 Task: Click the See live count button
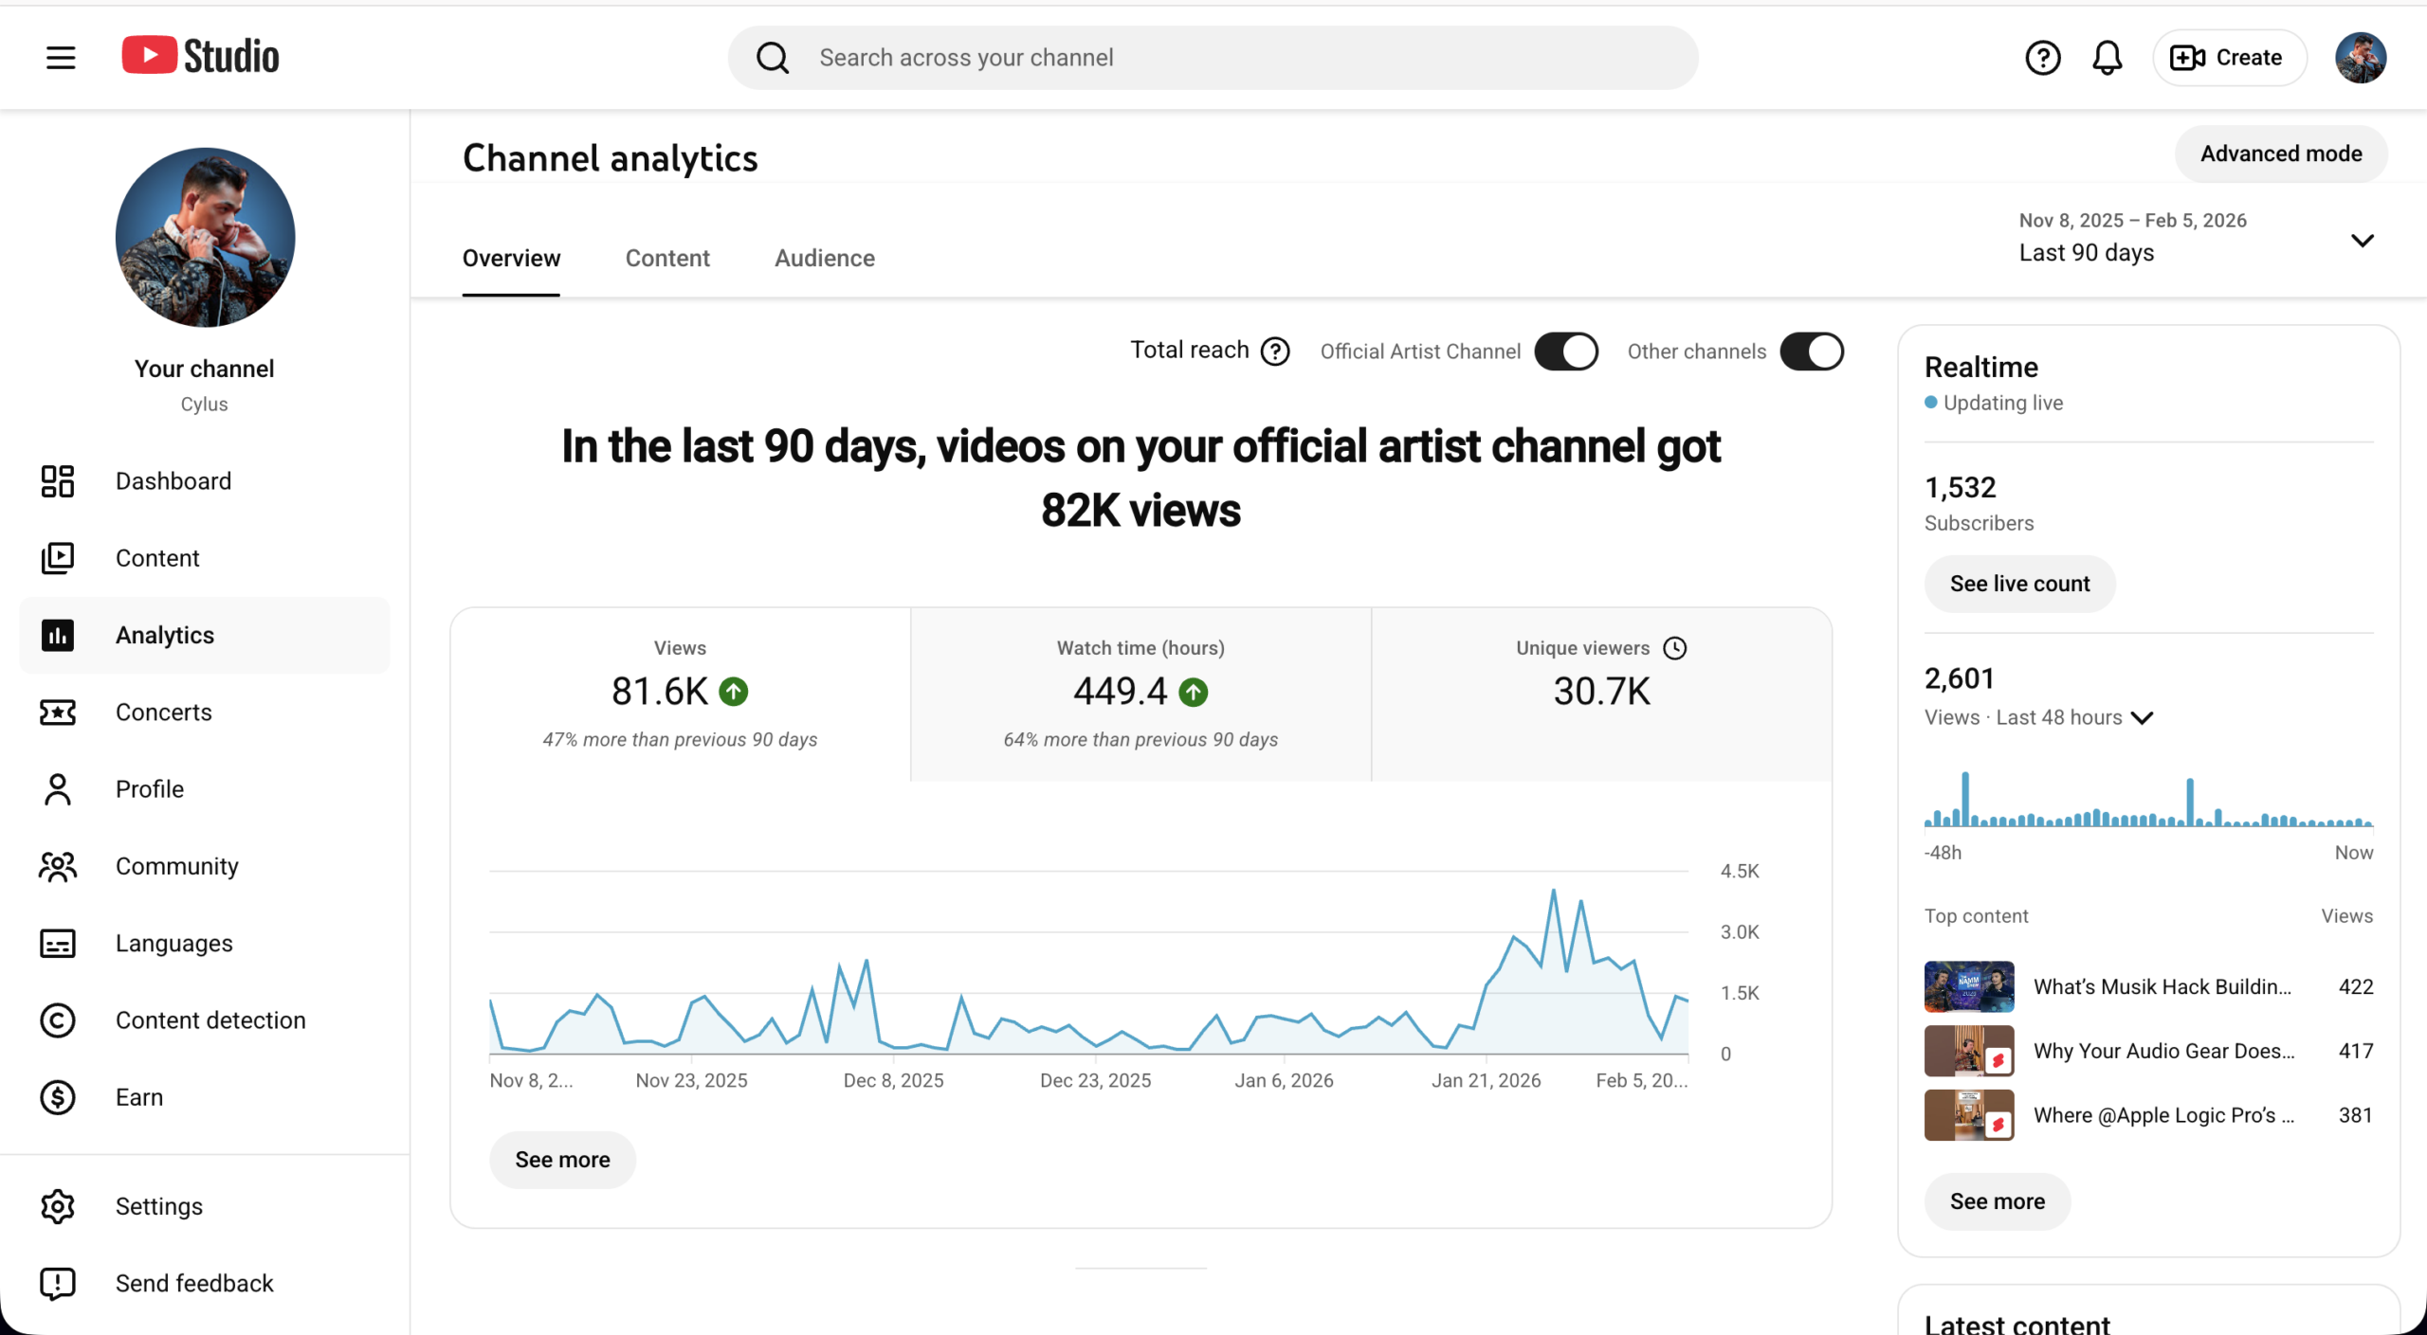coord(2019,584)
